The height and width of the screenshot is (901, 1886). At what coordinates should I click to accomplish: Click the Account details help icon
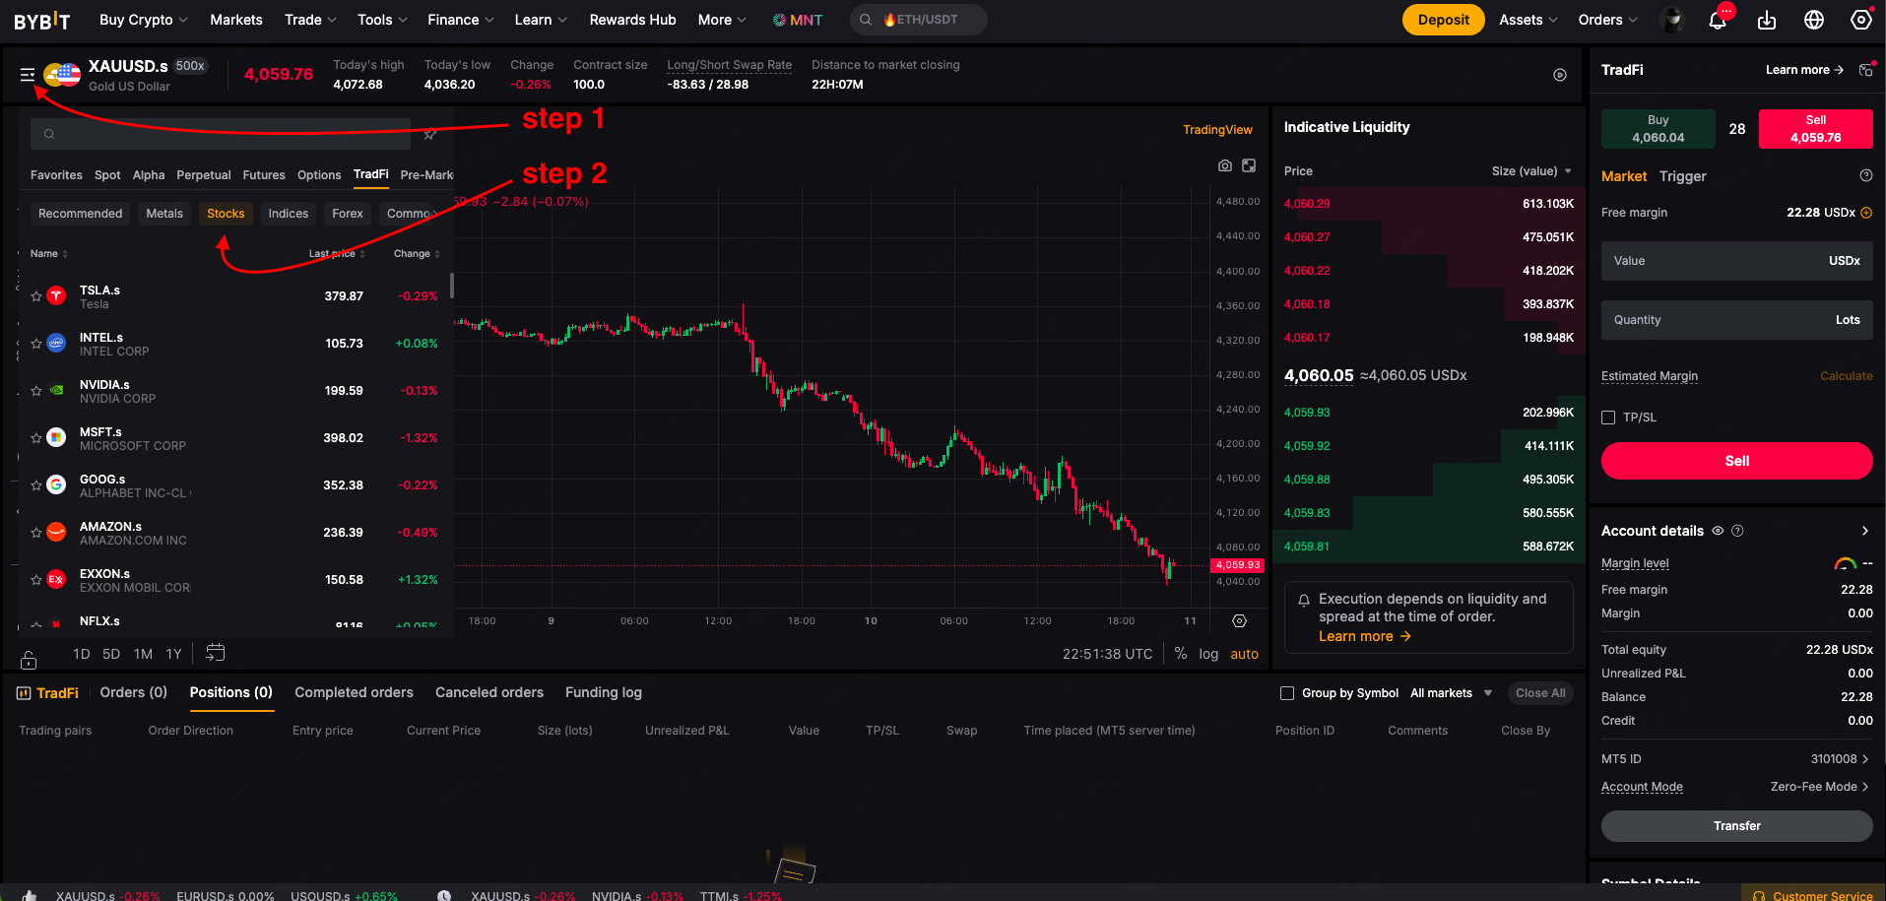click(1737, 531)
